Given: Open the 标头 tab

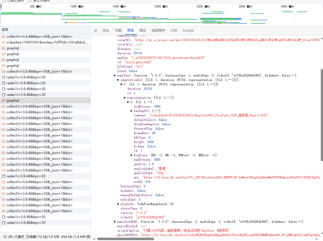Looking at the screenshot, I should point(106,30).
